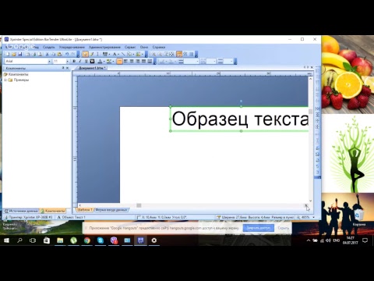Expand the Примеры tree folder
This screenshot has height=281, width=374.
pyautogui.click(x=5, y=80)
